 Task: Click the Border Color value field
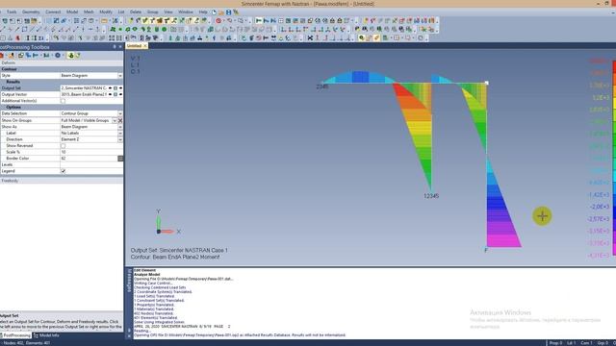click(x=89, y=158)
